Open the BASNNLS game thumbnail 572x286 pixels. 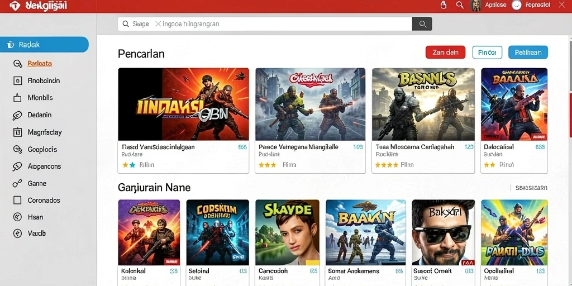click(x=423, y=104)
